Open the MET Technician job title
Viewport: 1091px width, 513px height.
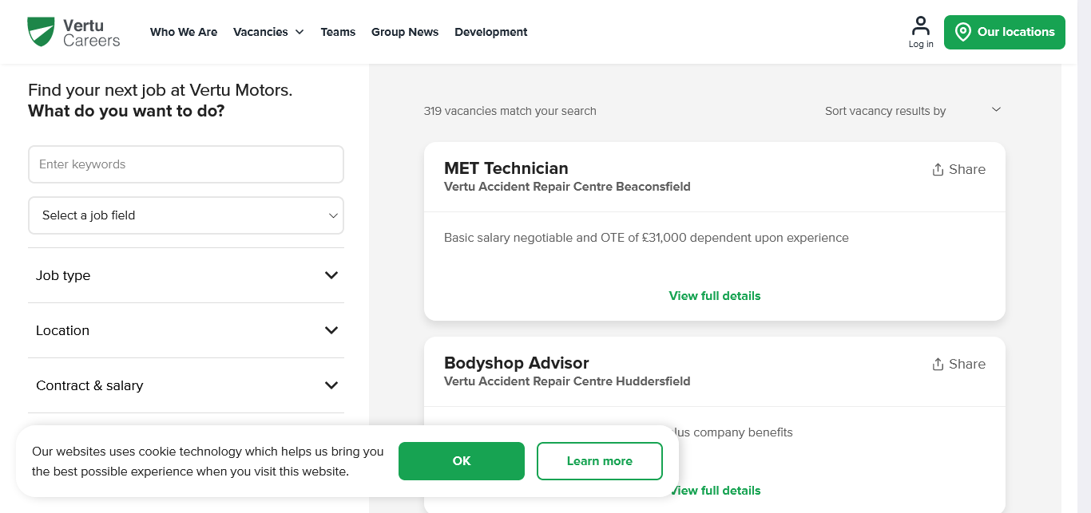click(506, 168)
